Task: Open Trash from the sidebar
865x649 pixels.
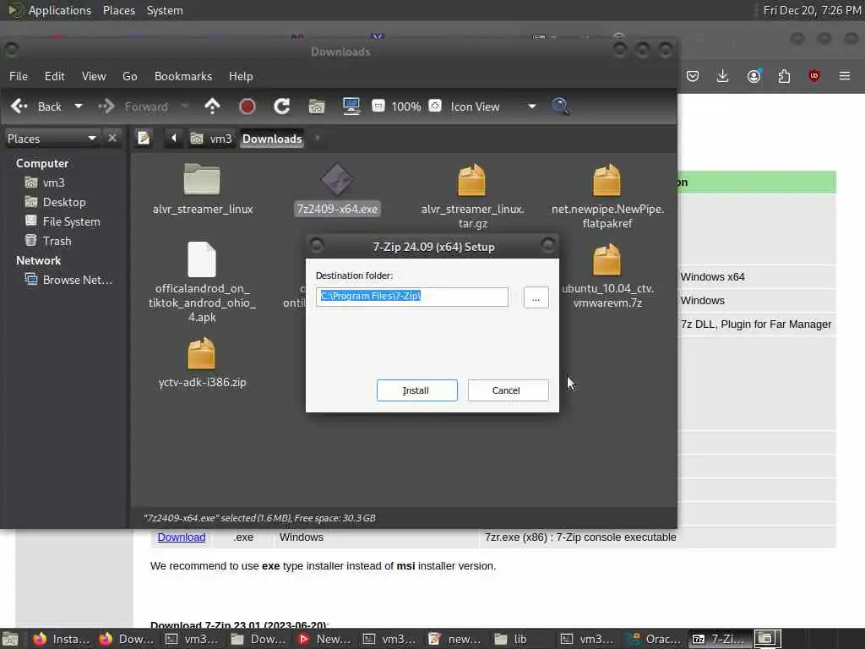Action: [48, 241]
